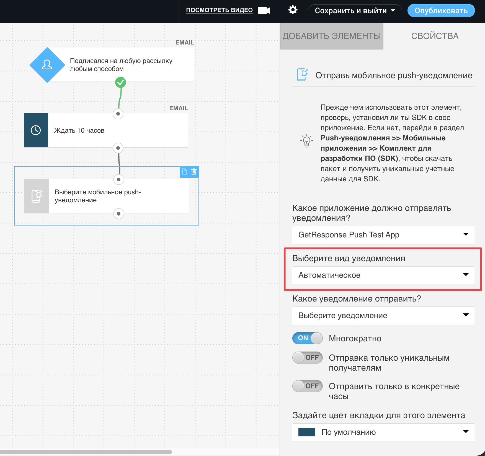Switch to the Свойства tab
The width and height of the screenshot is (485, 456).
coord(435,36)
